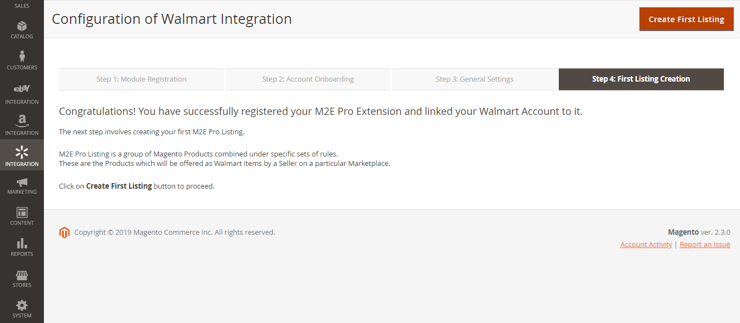Viewport: 740px width, 323px height.
Task: Switch to Step 1: Module Registration
Action: point(141,79)
